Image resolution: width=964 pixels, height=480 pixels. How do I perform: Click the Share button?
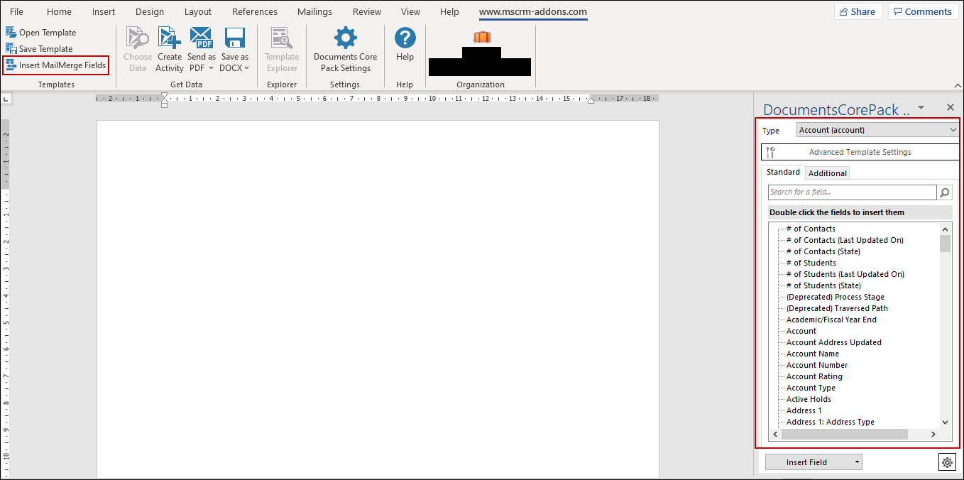pyautogui.click(x=858, y=12)
